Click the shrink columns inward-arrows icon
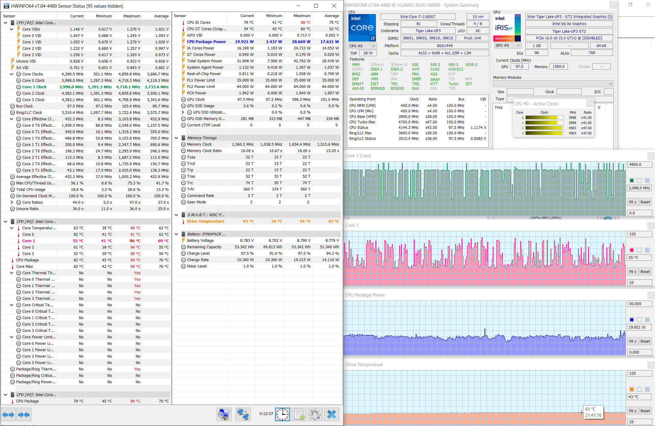 click(24, 414)
